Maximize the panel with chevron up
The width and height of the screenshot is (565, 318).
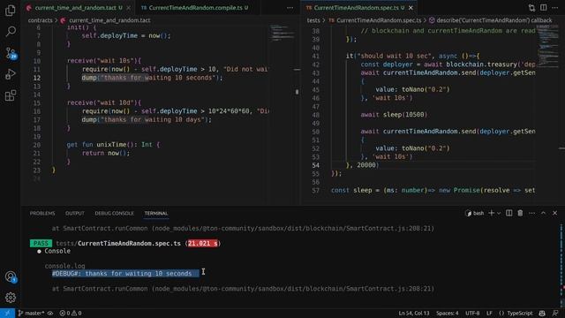(544, 214)
